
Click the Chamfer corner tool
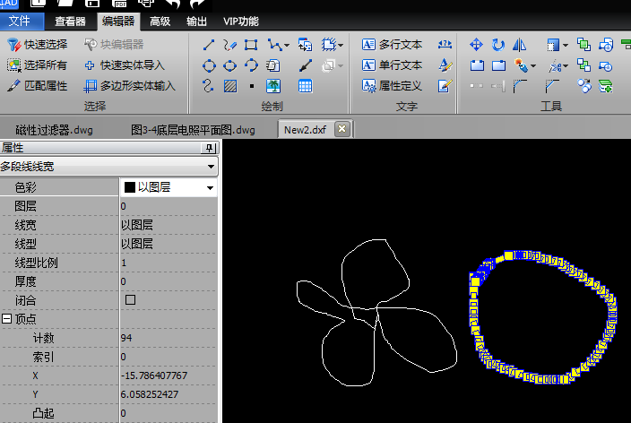pyautogui.click(x=552, y=86)
